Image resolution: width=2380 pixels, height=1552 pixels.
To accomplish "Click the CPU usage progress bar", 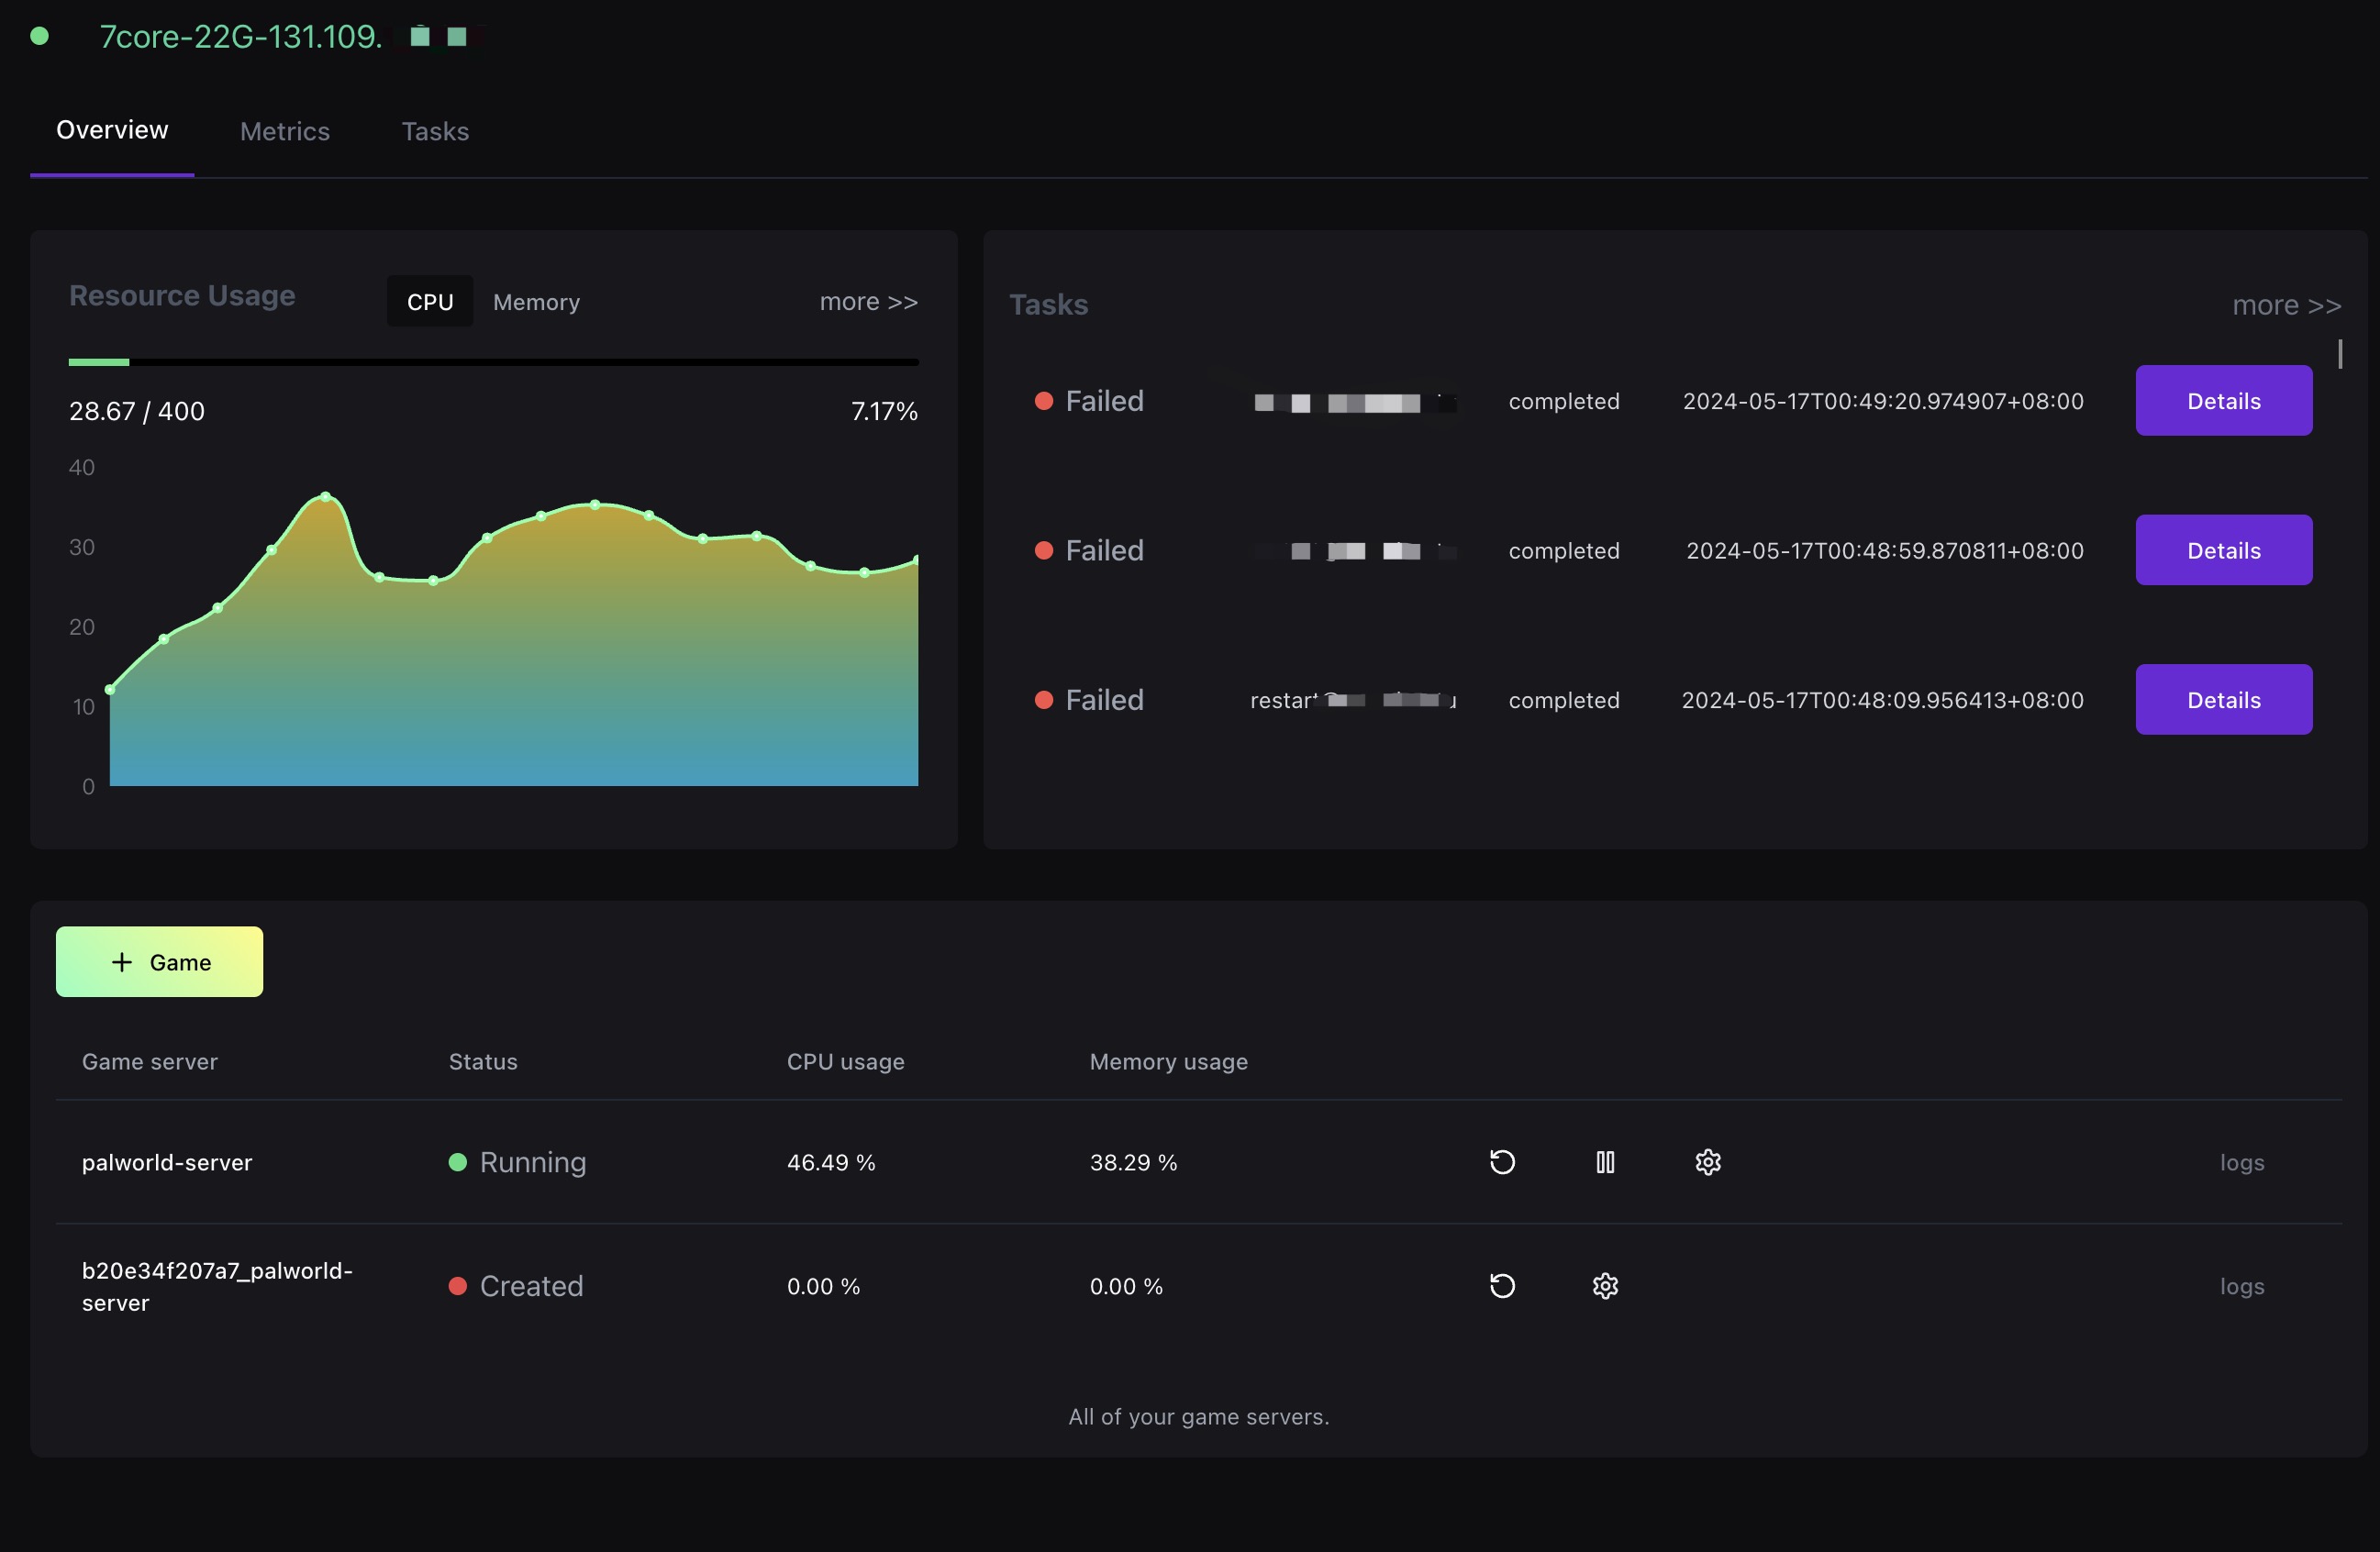I will tap(493, 362).
